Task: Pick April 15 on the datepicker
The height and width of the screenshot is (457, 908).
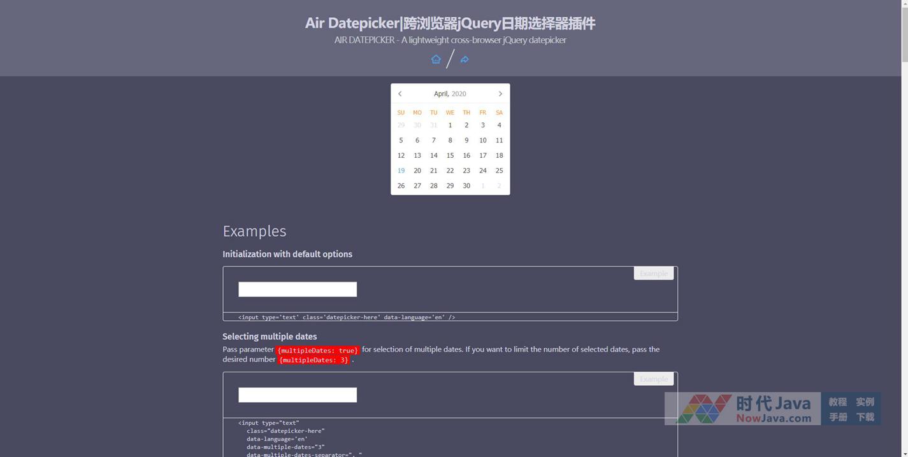Action: coord(450,155)
